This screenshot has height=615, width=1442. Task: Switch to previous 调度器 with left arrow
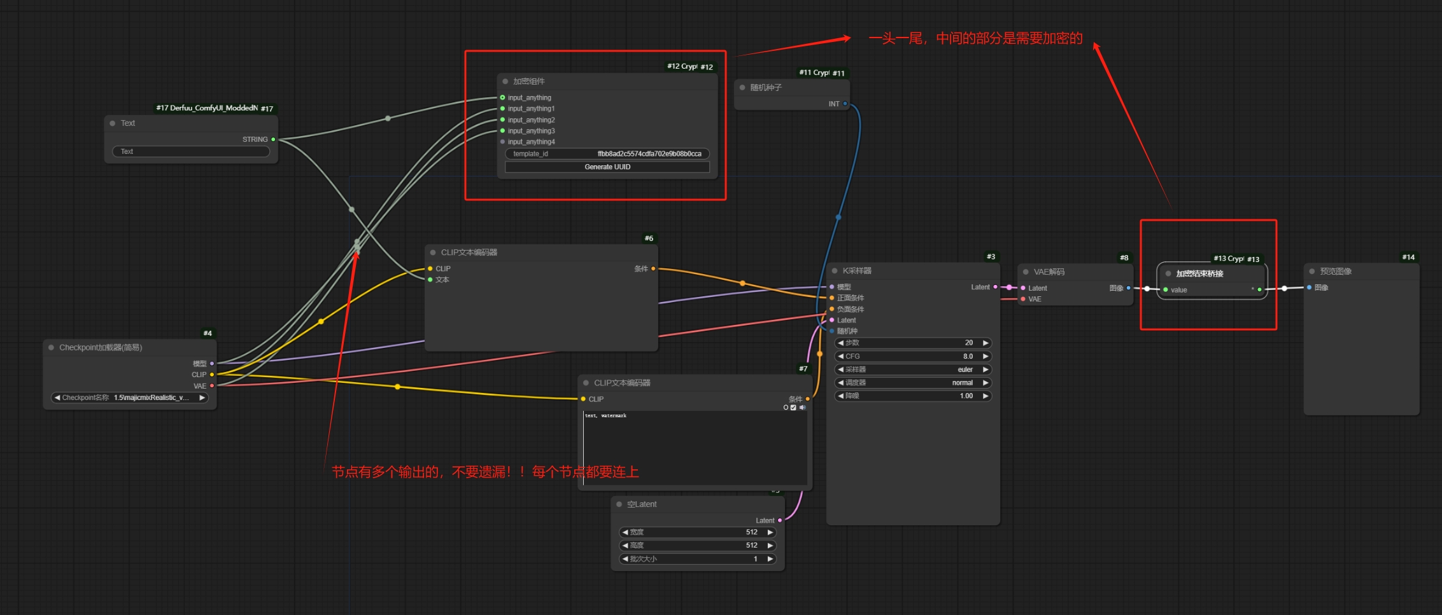pyautogui.click(x=840, y=383)
